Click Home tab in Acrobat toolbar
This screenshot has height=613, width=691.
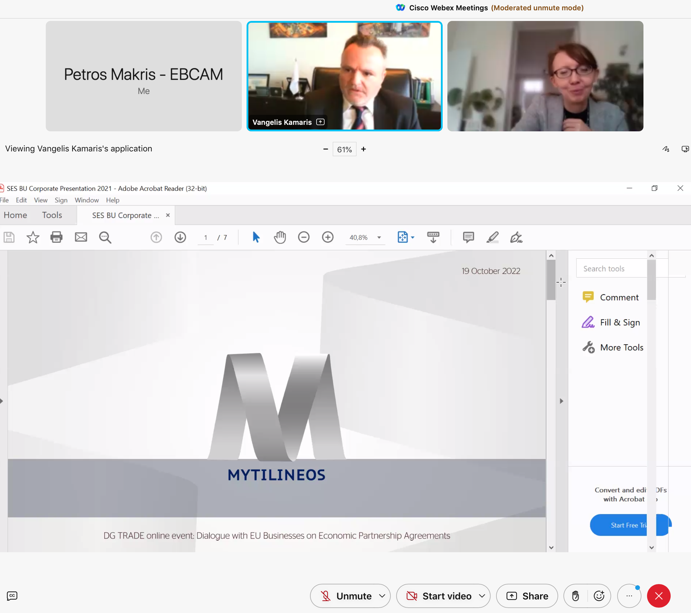pyautogui.click(x=15, y=215)
